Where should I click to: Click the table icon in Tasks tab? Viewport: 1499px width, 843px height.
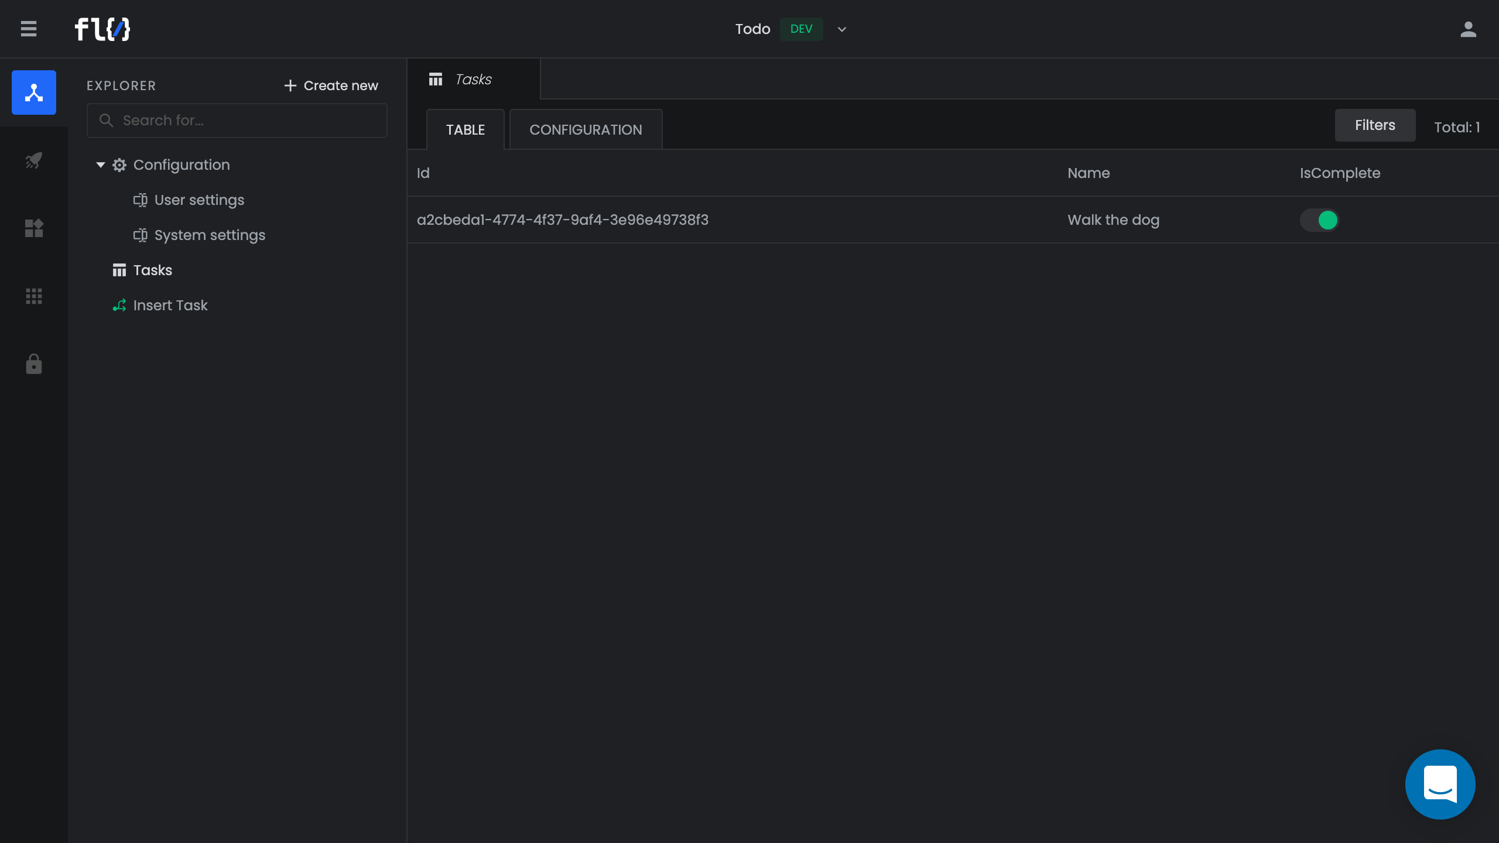click(436, 79)
